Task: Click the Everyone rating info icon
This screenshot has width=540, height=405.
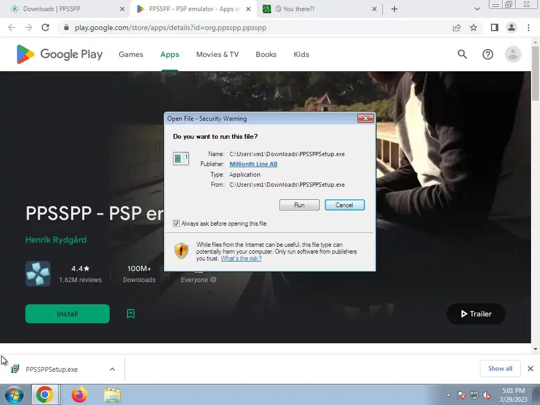Action: pyautogui.click(x=213, y=279)
